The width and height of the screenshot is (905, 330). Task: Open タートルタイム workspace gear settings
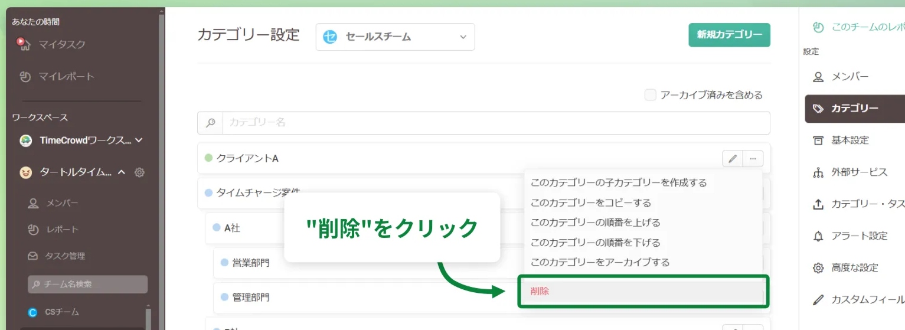point(140,172)
